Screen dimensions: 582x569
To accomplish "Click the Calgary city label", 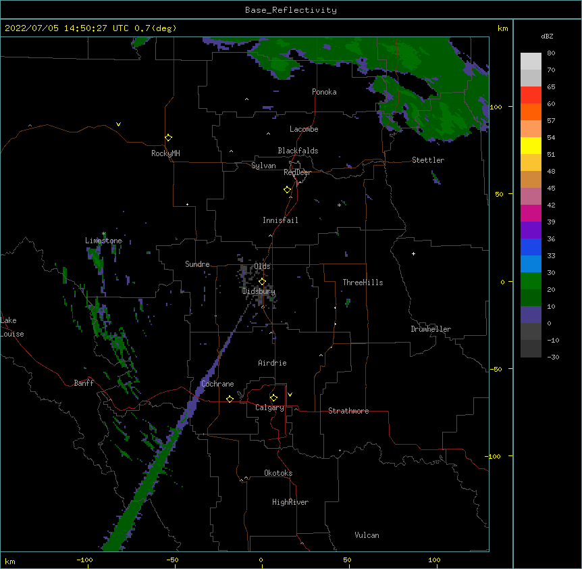I will pyautogui.click(x=269, y=407).
